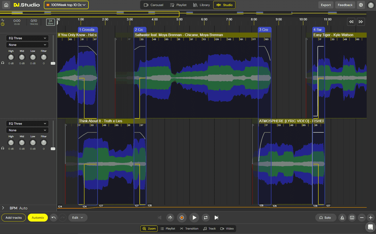Toggle Solo monitoring for headphones
Viewport: 376px width, 234px height.
pos(326,218)
